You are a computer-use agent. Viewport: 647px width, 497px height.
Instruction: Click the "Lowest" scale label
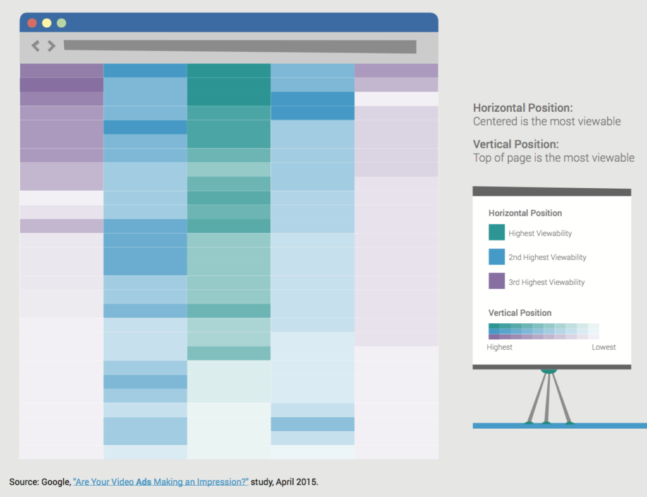603,347
